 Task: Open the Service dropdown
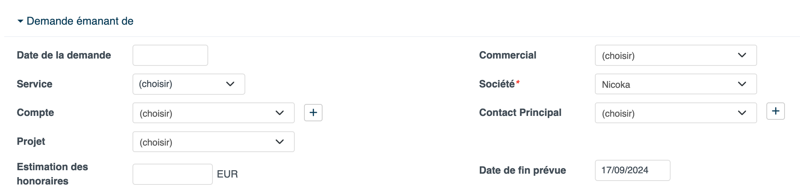[189, 84]
